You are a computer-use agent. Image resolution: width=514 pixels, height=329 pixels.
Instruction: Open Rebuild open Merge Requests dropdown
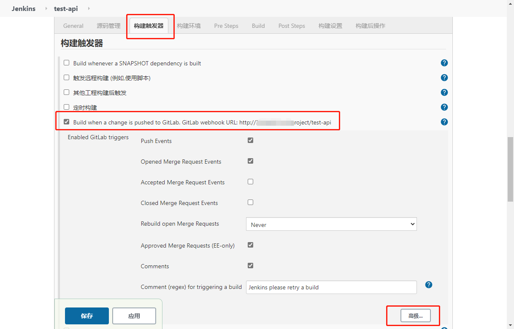tap(331, 224)
